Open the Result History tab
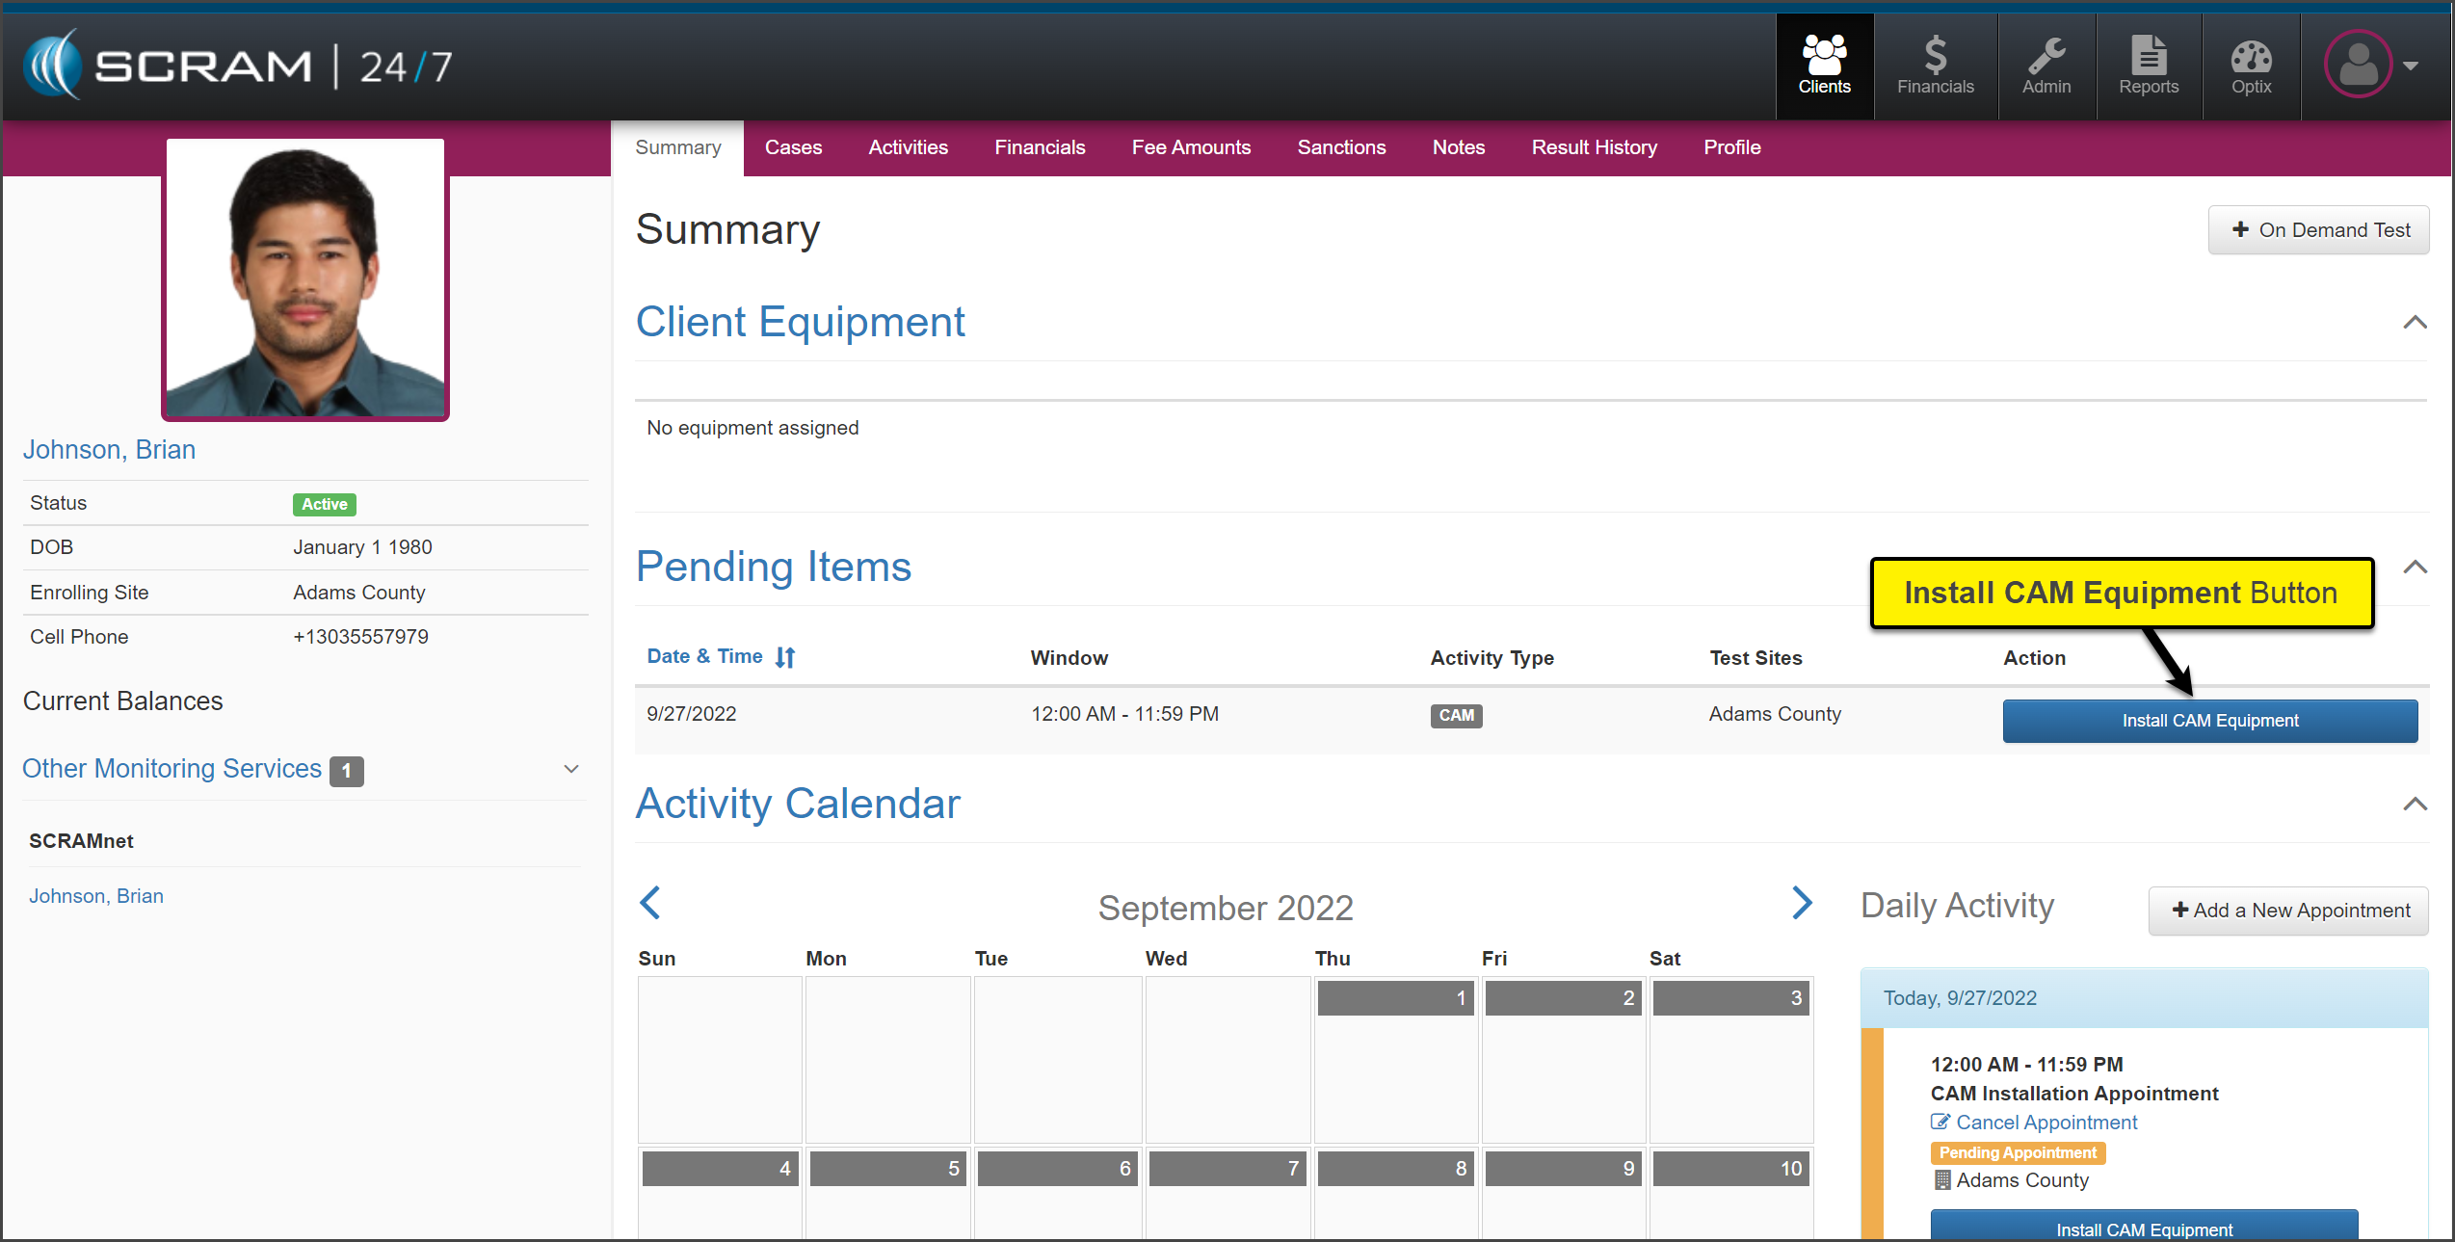This screenshot has width=2455, height=1242. coord(1594,147)
